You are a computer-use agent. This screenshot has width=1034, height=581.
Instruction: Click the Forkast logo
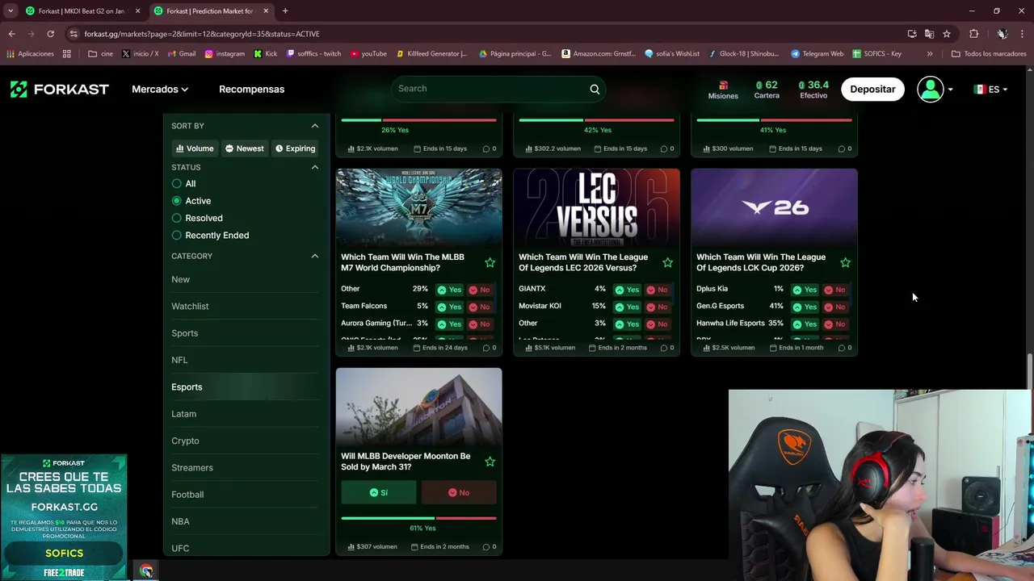(59, 89)
